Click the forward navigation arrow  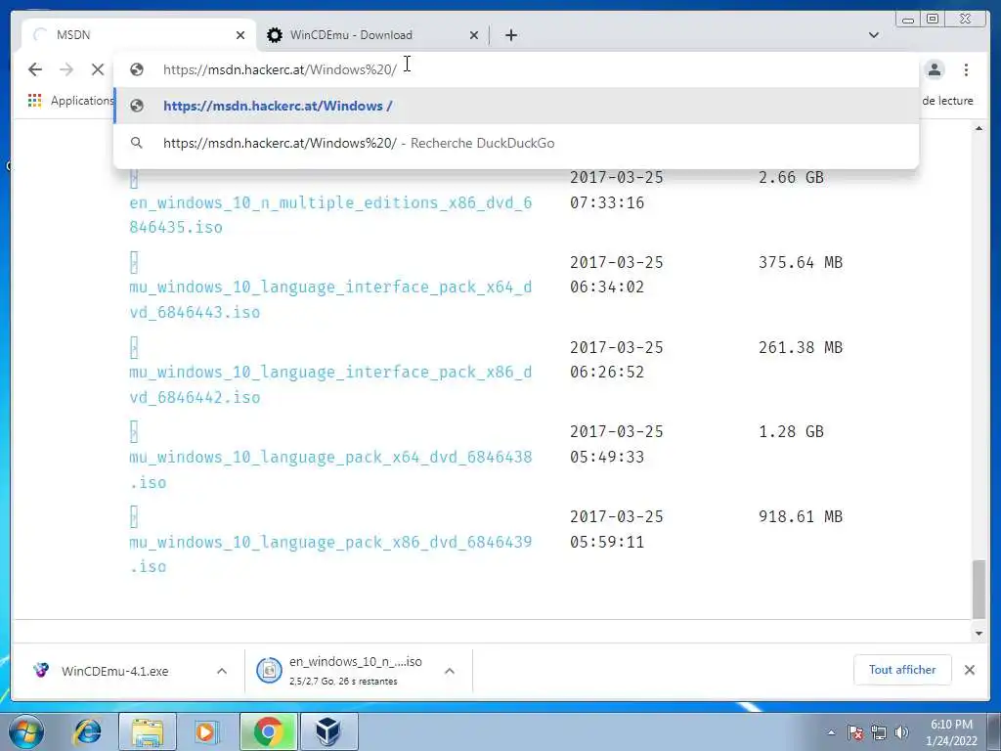point(66,69)
